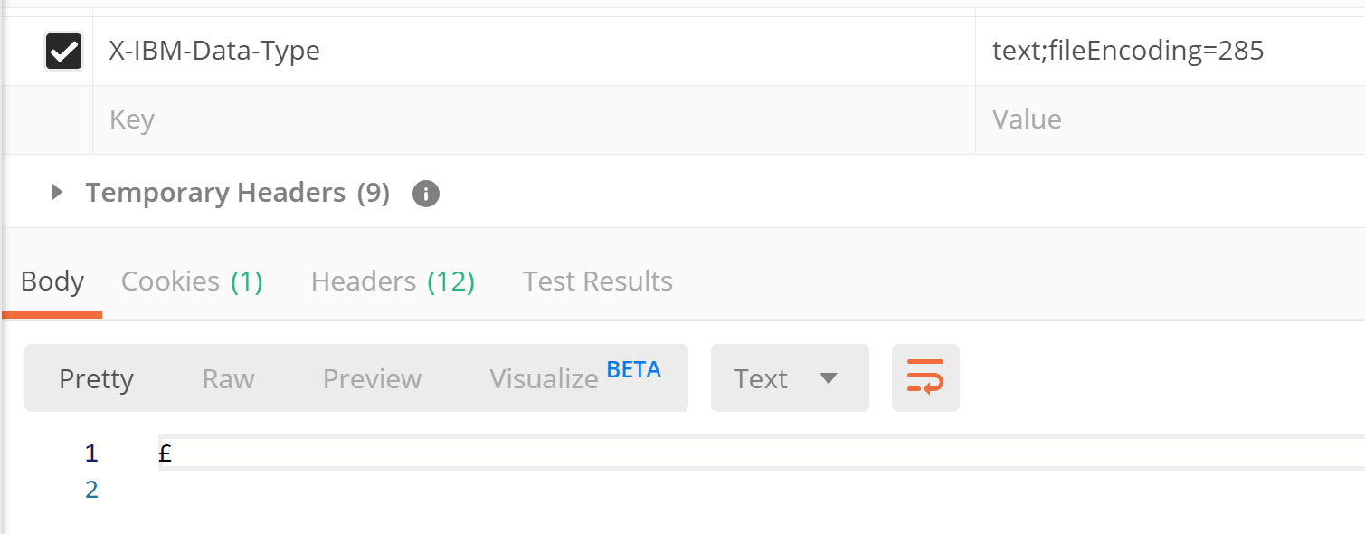The image size is (1365, 534).
Task: View the Headers (12) response tab
Action: click(392, 281)
